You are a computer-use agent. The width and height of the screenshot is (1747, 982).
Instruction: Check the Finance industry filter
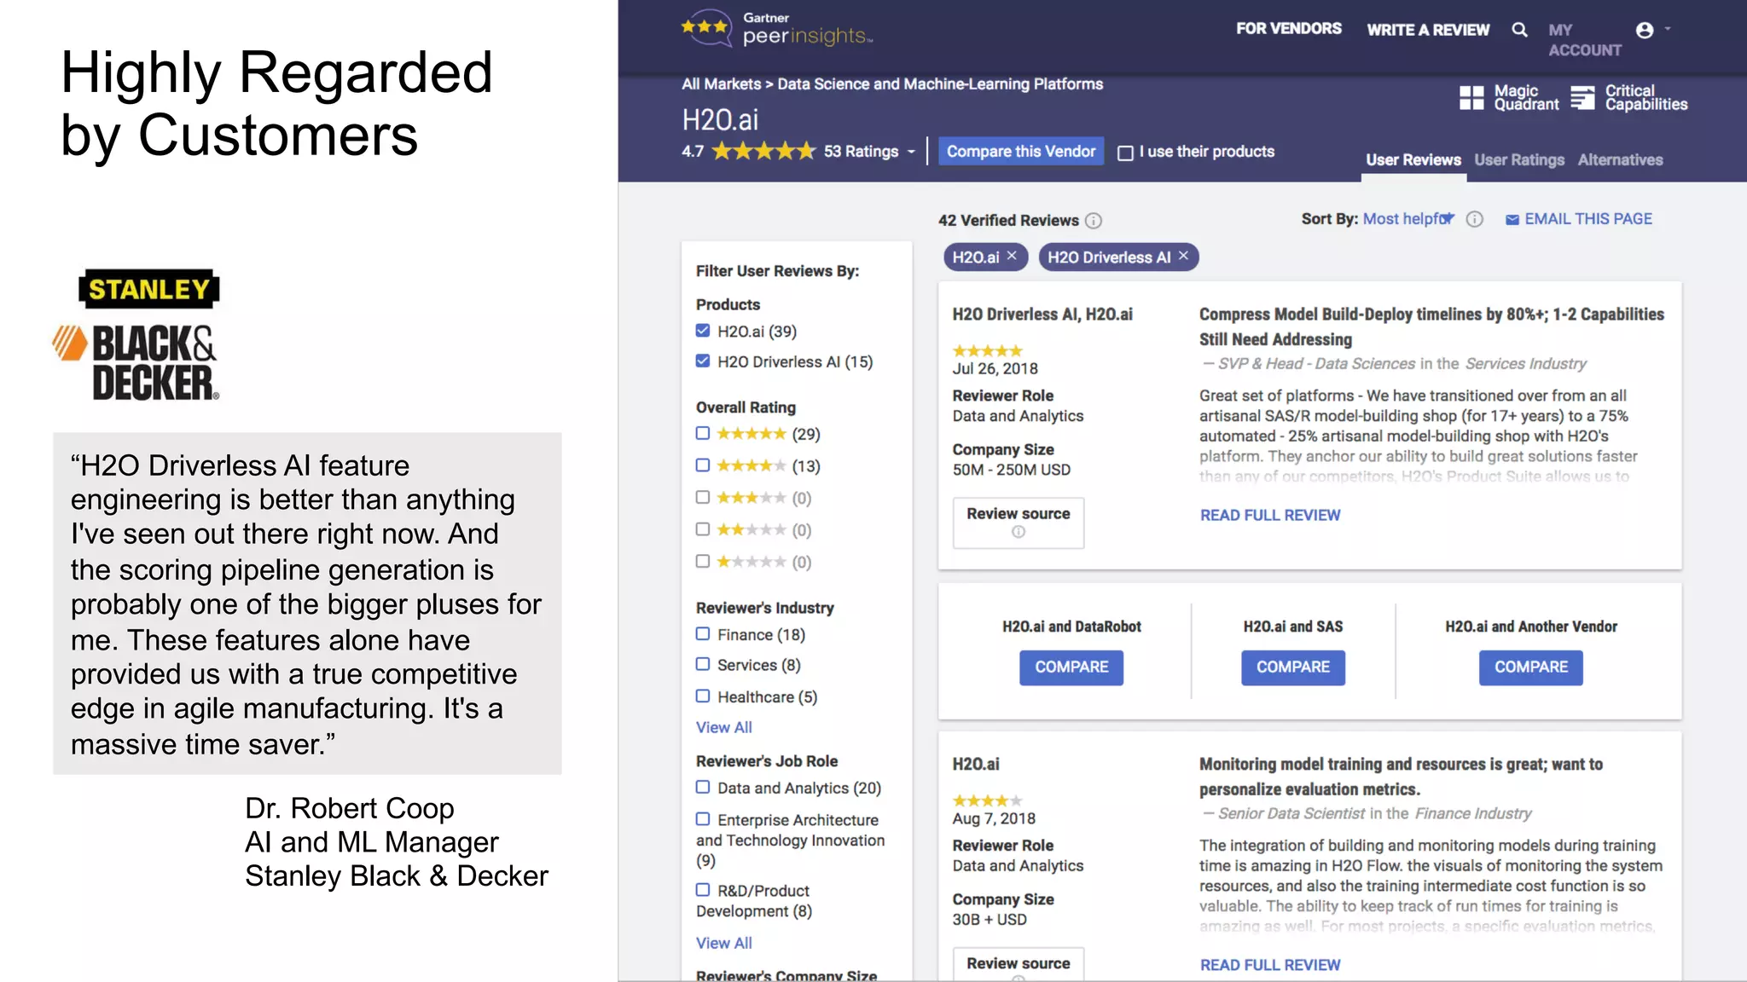(x=703, y=634)
